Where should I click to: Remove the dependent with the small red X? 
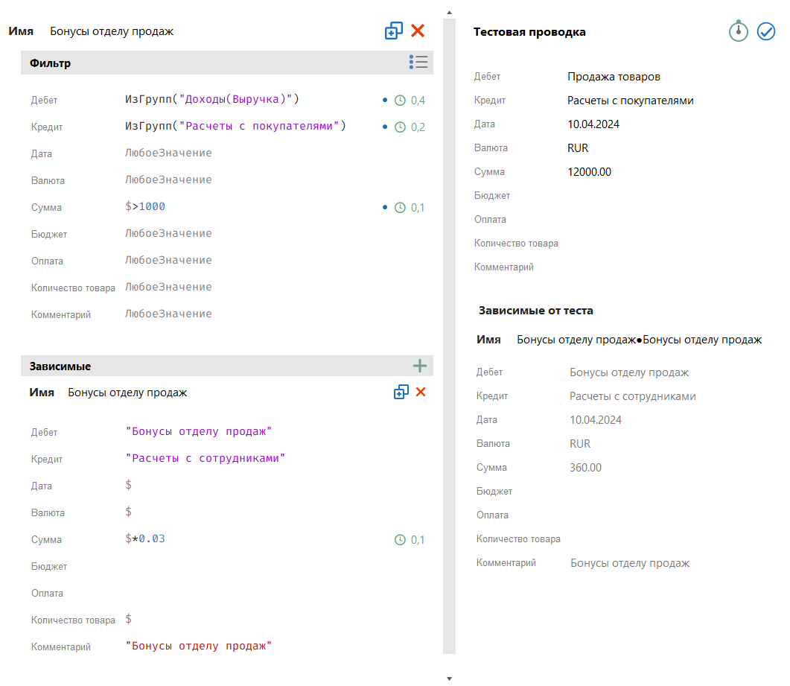pos(421,391)
